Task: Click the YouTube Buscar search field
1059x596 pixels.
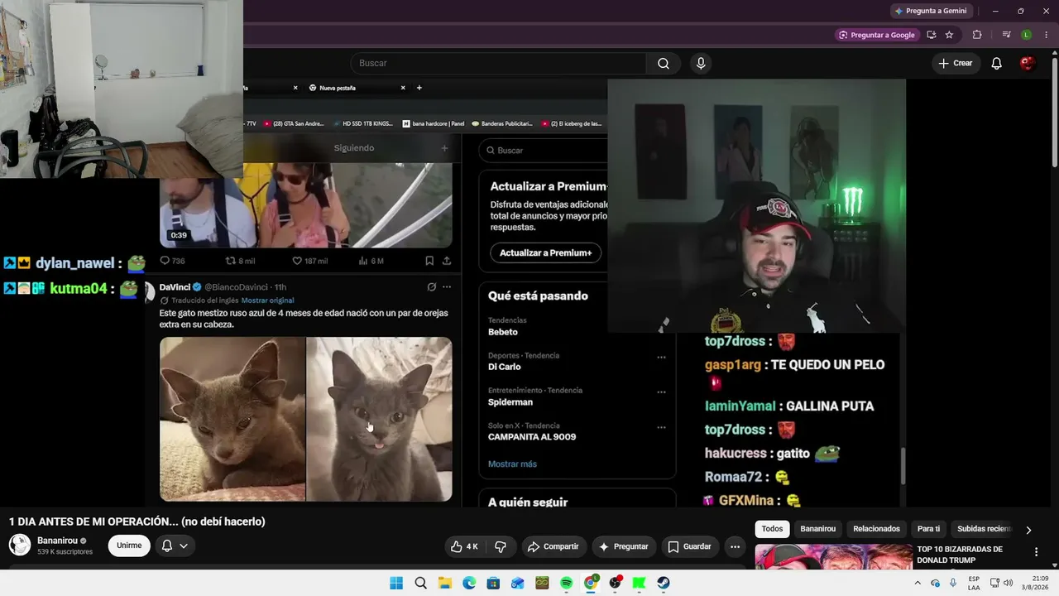Action: coord(500,64)
